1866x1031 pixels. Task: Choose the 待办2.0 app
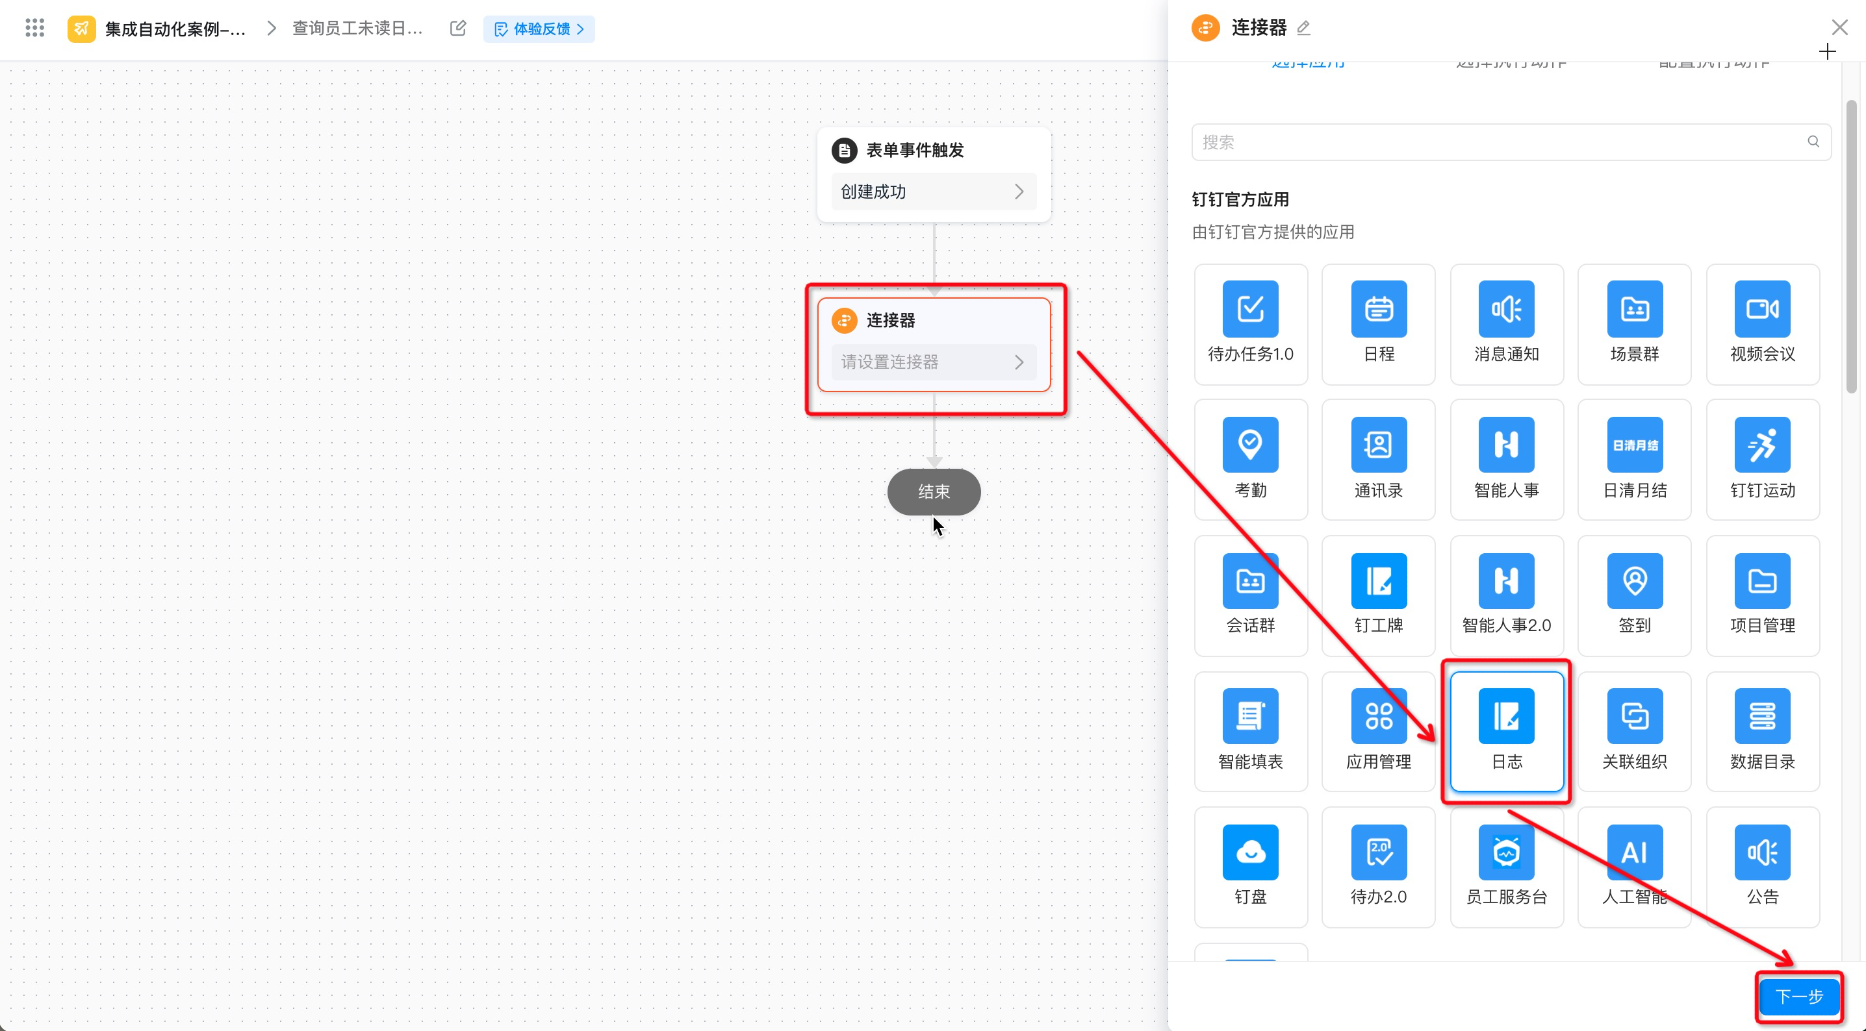[x=1378, y=867]
